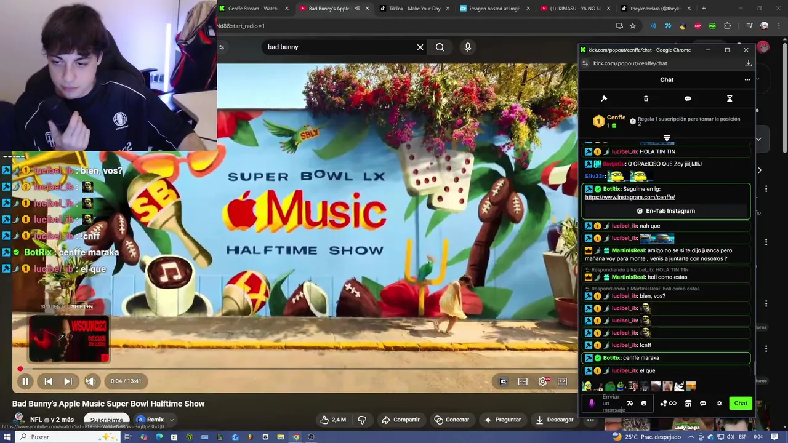
Task: Like the Bad Bunny video
Action: click(x=333, y=420)
